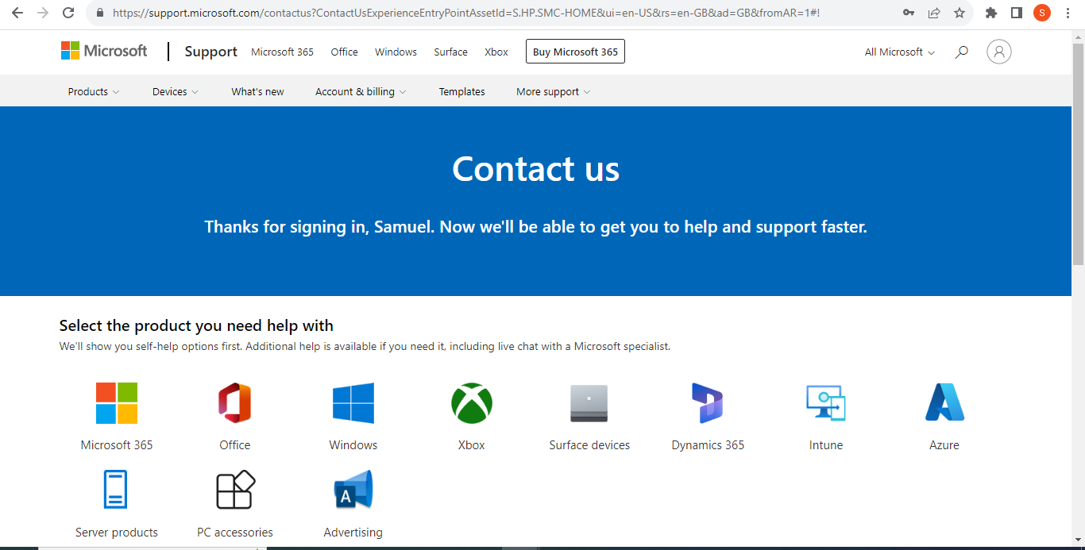The image size is (1085, 550).
Task: Expand the Devices dropdown menu
Action: click(176, 92)
